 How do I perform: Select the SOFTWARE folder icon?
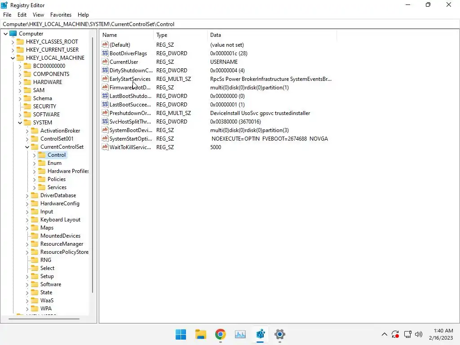click(27, 115)
